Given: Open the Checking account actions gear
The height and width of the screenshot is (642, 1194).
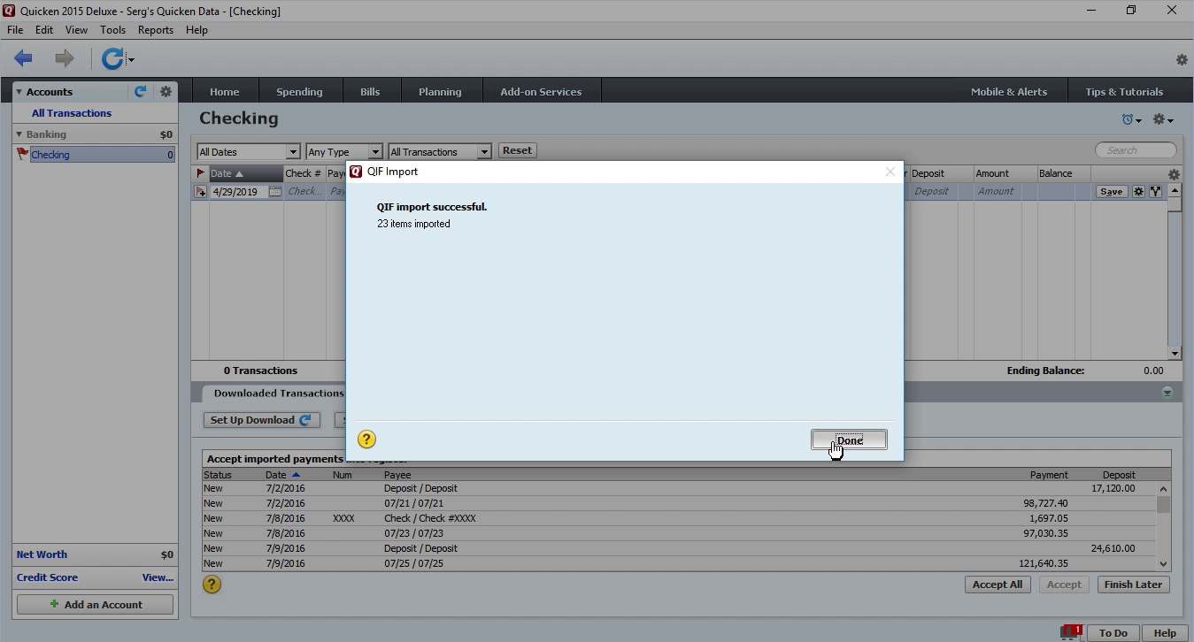Looking at the screenshot, I should (1163, 120).
